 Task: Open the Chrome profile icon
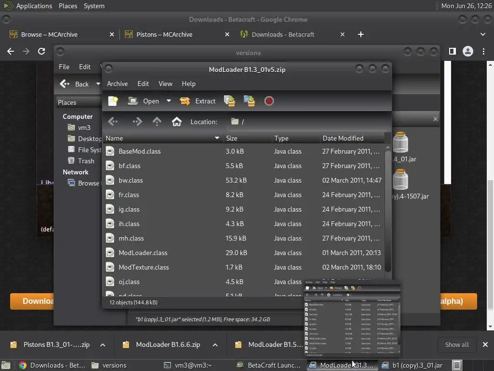click(x=468, y=51)
